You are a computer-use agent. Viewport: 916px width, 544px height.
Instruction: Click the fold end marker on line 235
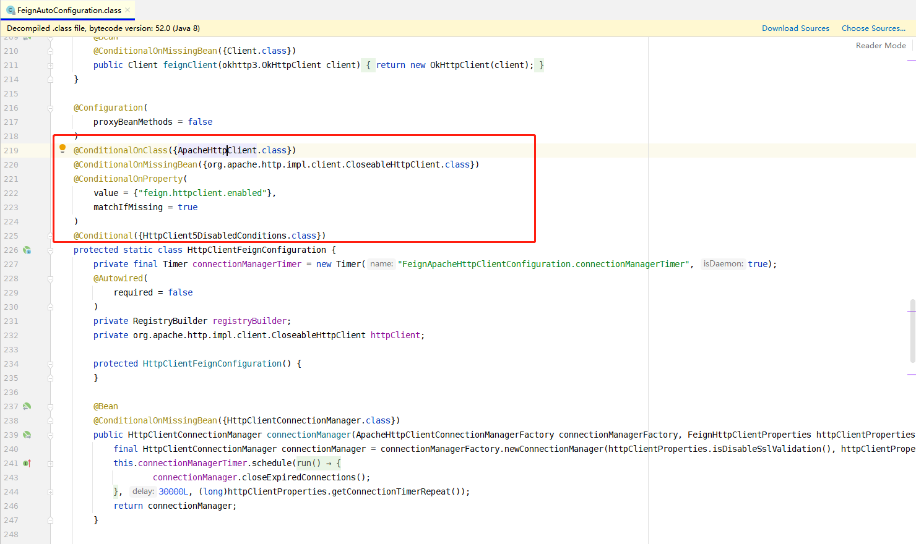click(x=51, y=378)
